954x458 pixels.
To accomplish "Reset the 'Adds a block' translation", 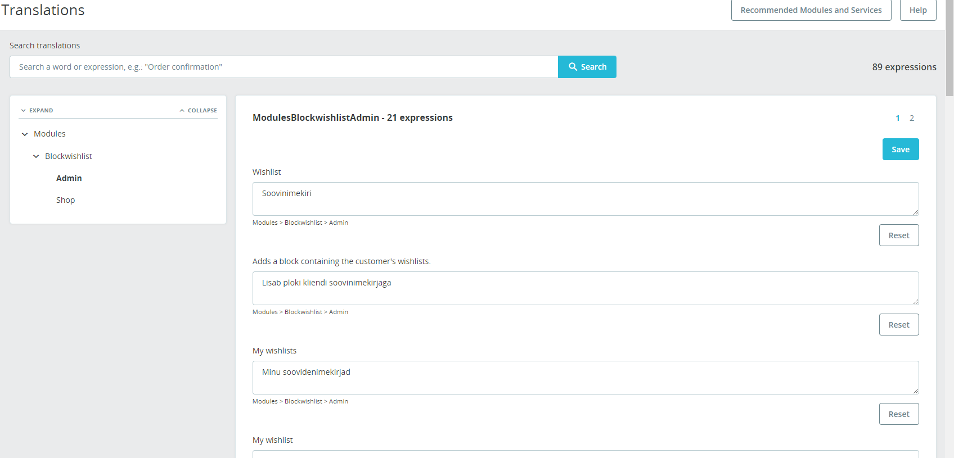I will pos(899,325).
